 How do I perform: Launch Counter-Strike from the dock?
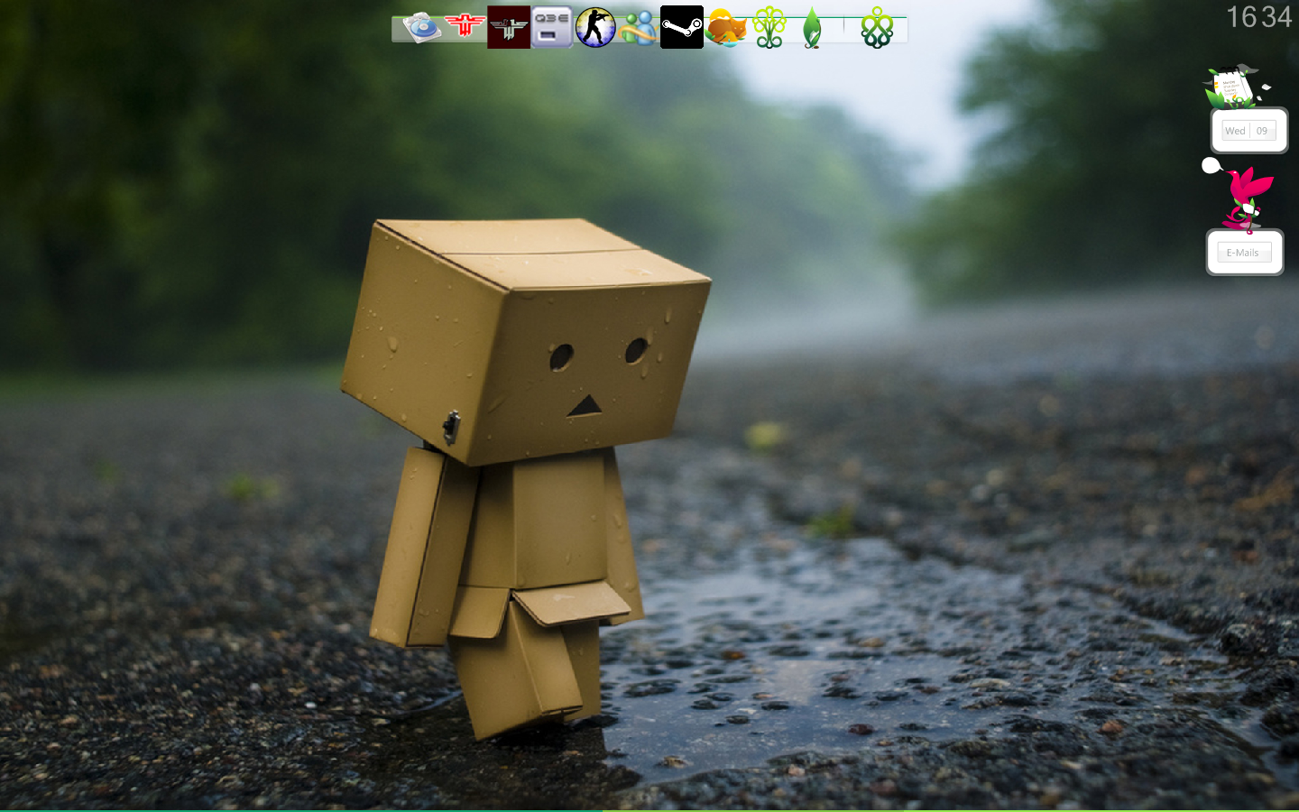(595, 27)
